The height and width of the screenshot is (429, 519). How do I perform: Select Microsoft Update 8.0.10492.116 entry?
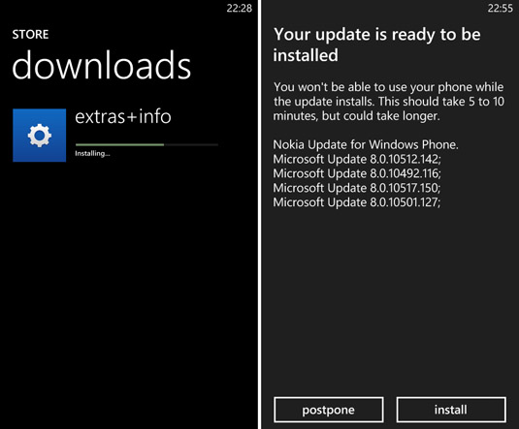357,173
